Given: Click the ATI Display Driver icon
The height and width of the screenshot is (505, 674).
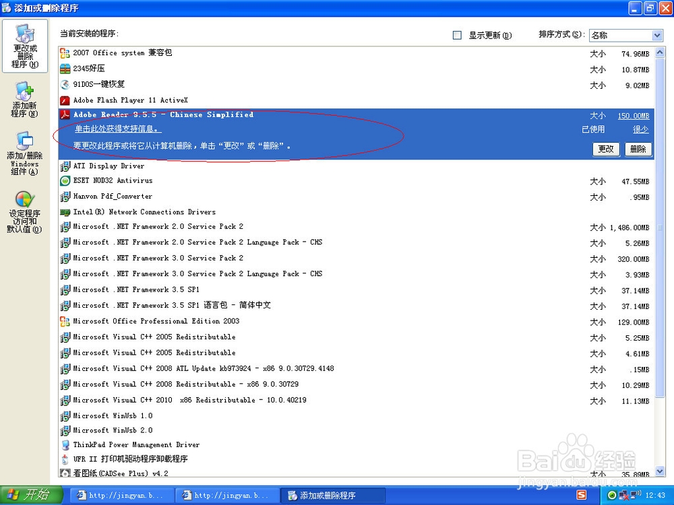Looking at the screenshot, I should tap(65, 166).
